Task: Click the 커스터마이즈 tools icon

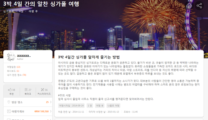Action: [x=42, y=90]
